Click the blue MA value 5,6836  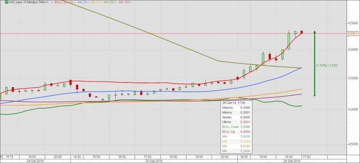[245, 136]
